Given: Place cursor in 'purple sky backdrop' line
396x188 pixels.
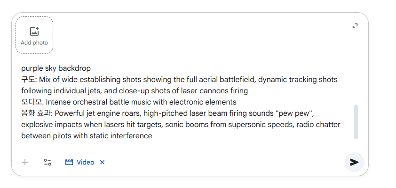Looking at the screenshot, I should (56, 68).
